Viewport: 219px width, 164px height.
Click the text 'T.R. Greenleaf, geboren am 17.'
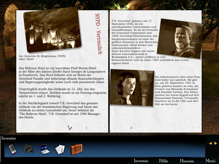pyautogui.click(x=132, y=21)
